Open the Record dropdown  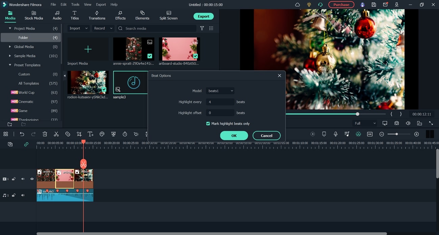tap(103, 28)
